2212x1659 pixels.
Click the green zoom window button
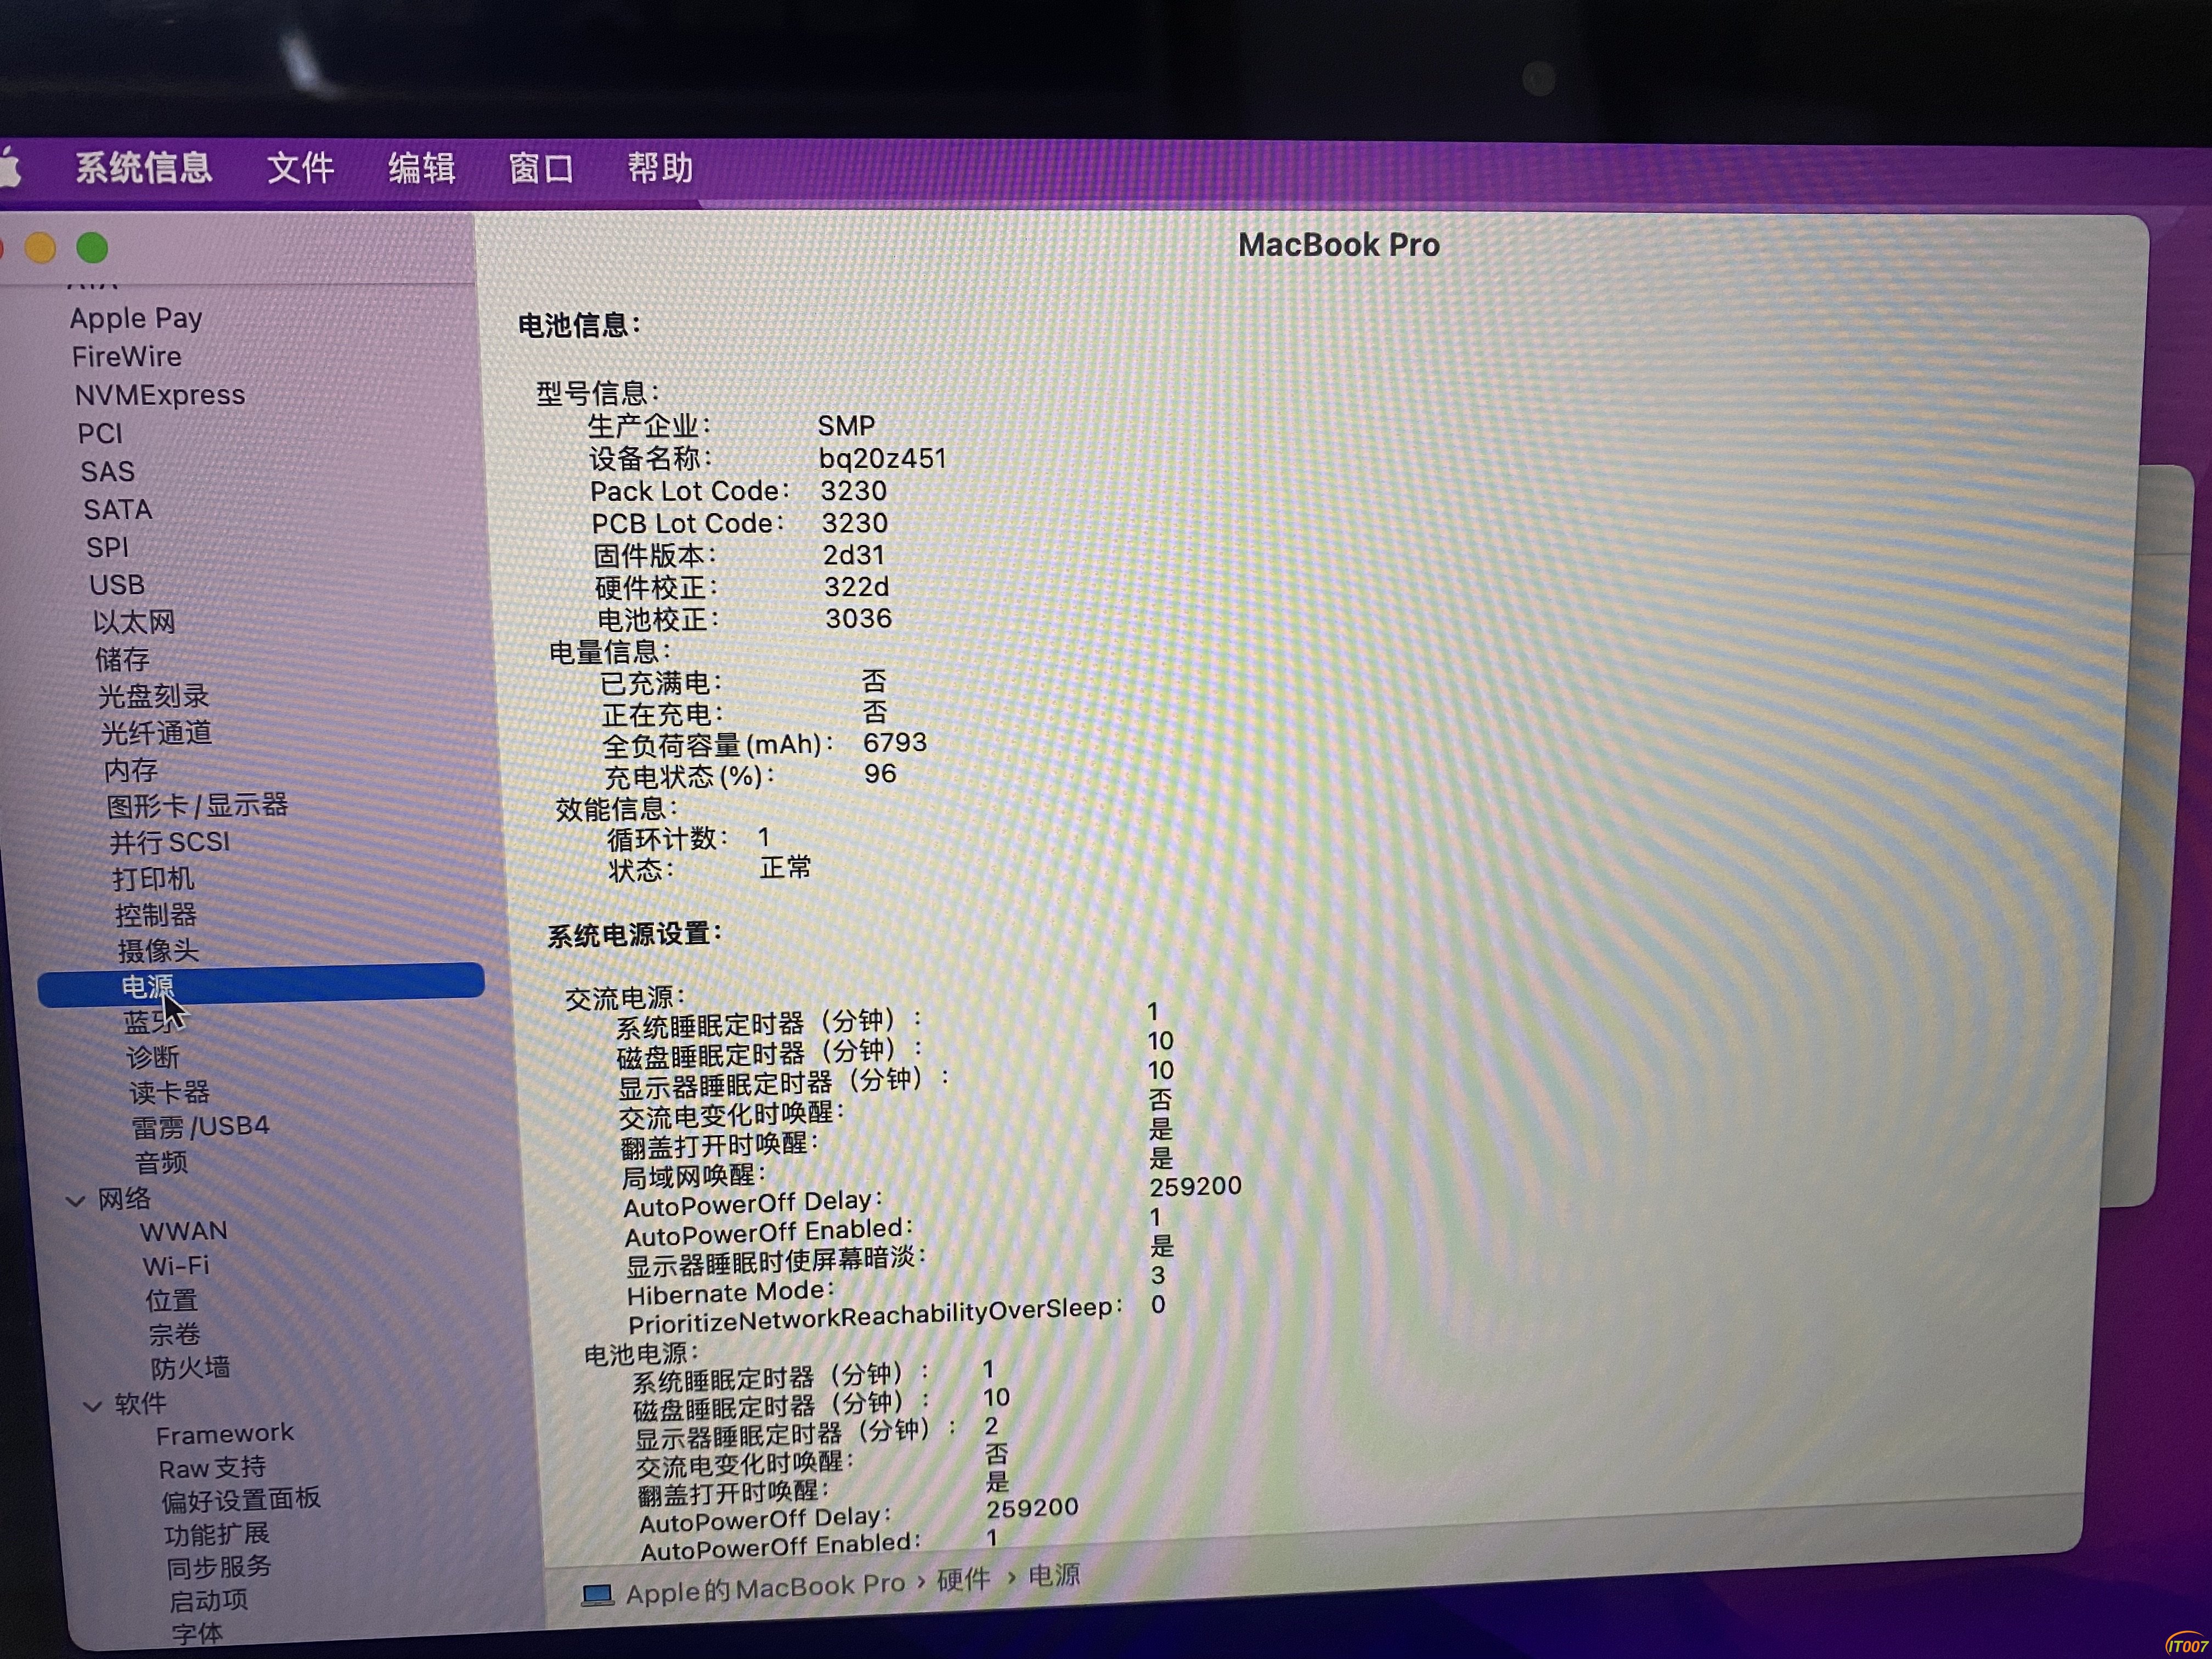click(92, 247)
